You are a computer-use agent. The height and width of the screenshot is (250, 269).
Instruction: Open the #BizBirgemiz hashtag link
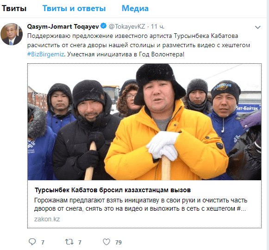(x=46, y=54)
